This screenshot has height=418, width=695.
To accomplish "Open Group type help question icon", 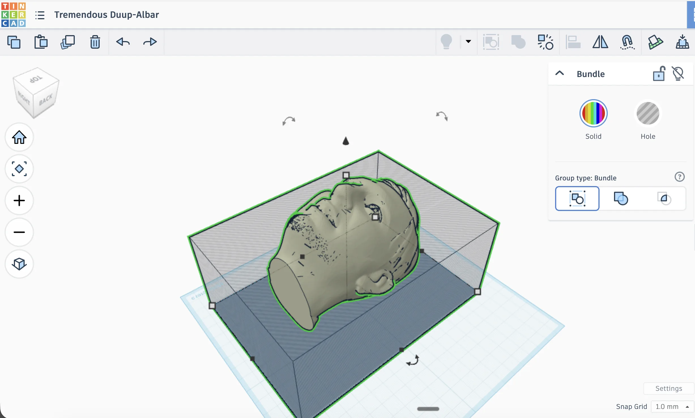I will [x=679, y=177].
